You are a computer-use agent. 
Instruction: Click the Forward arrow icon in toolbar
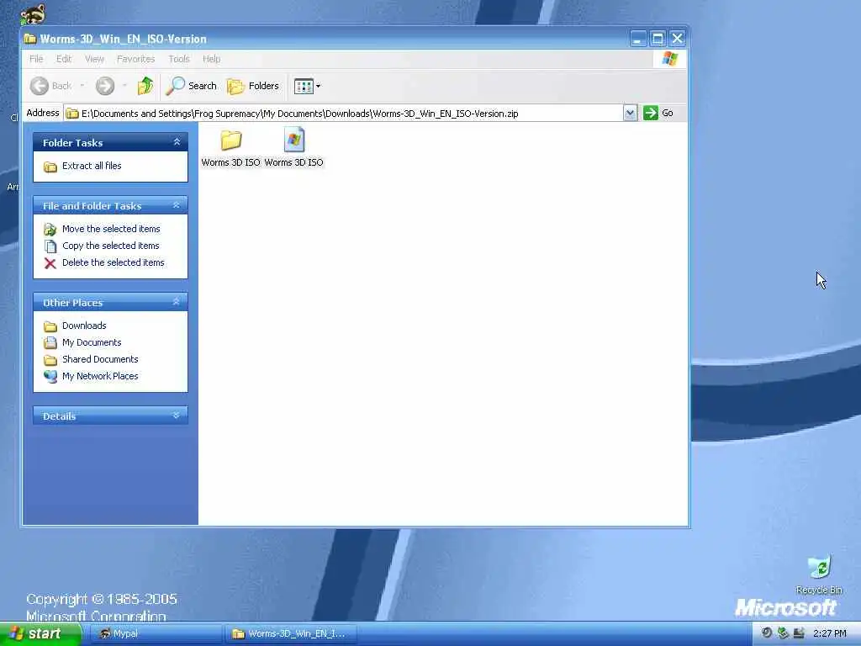click(105, 86)
